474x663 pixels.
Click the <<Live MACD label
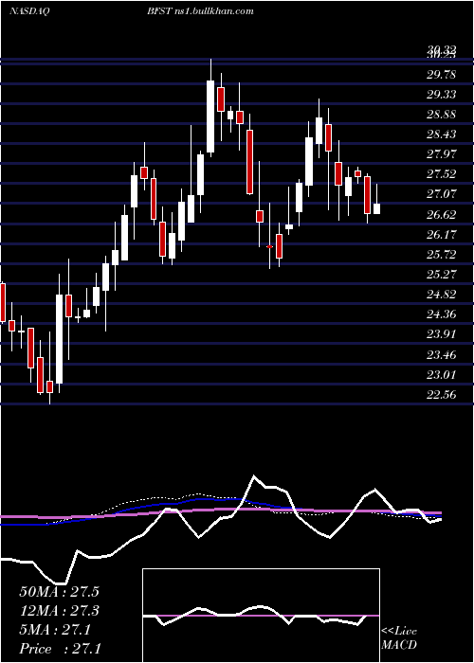tap(399, 638)
